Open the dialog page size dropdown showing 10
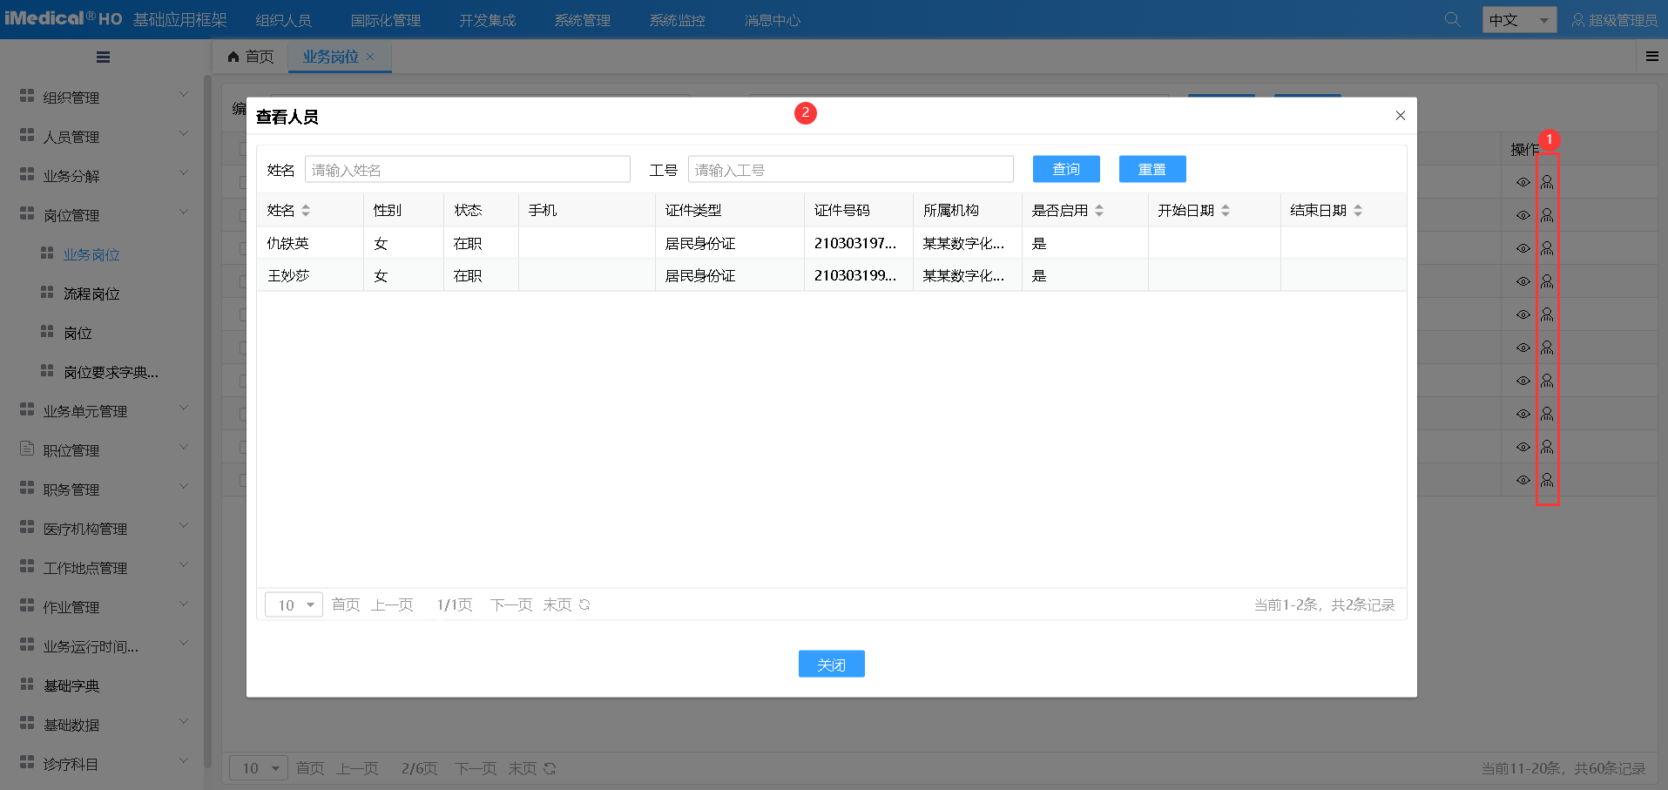The height and width of the screenshot is (790, 1668). coord(294,604)
